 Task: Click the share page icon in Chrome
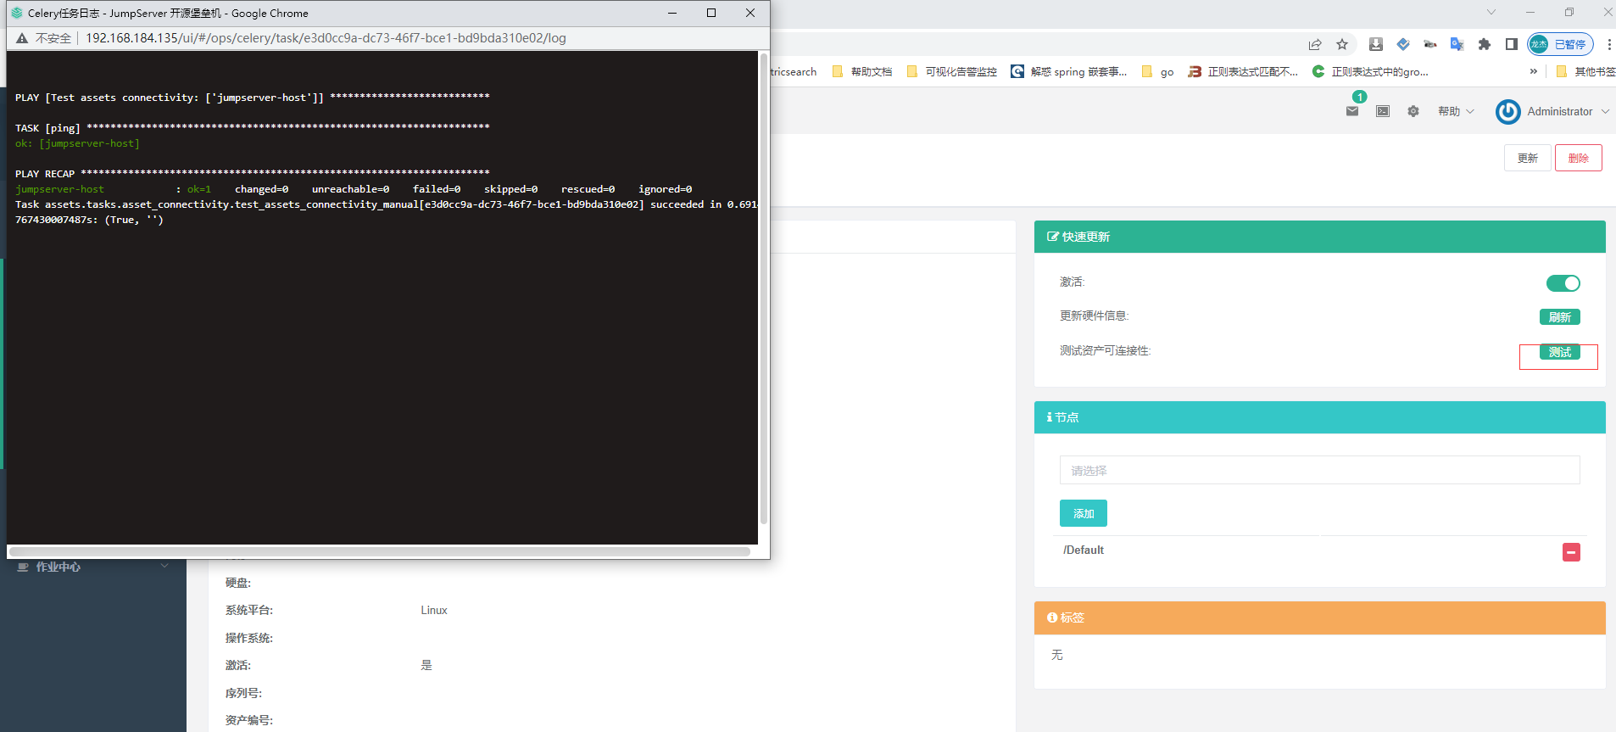click(x=1315, y=44)
